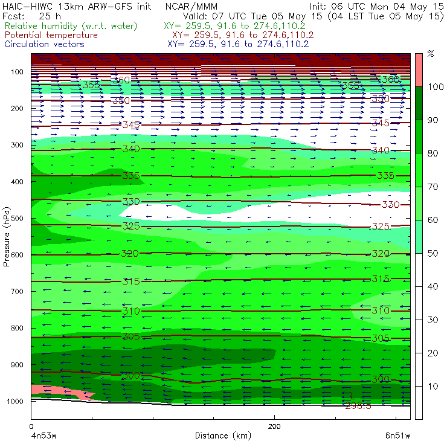Click the white 40–50% colorbar segment
The width and height of the screenshot is (447, 447).
[419, 270]
